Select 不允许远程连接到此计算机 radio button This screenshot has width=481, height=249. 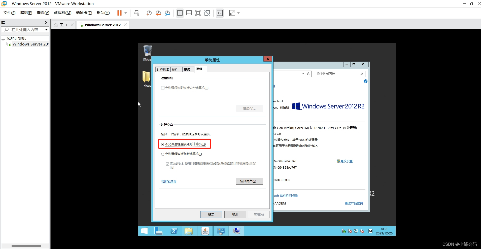click(x=163, y=144)
